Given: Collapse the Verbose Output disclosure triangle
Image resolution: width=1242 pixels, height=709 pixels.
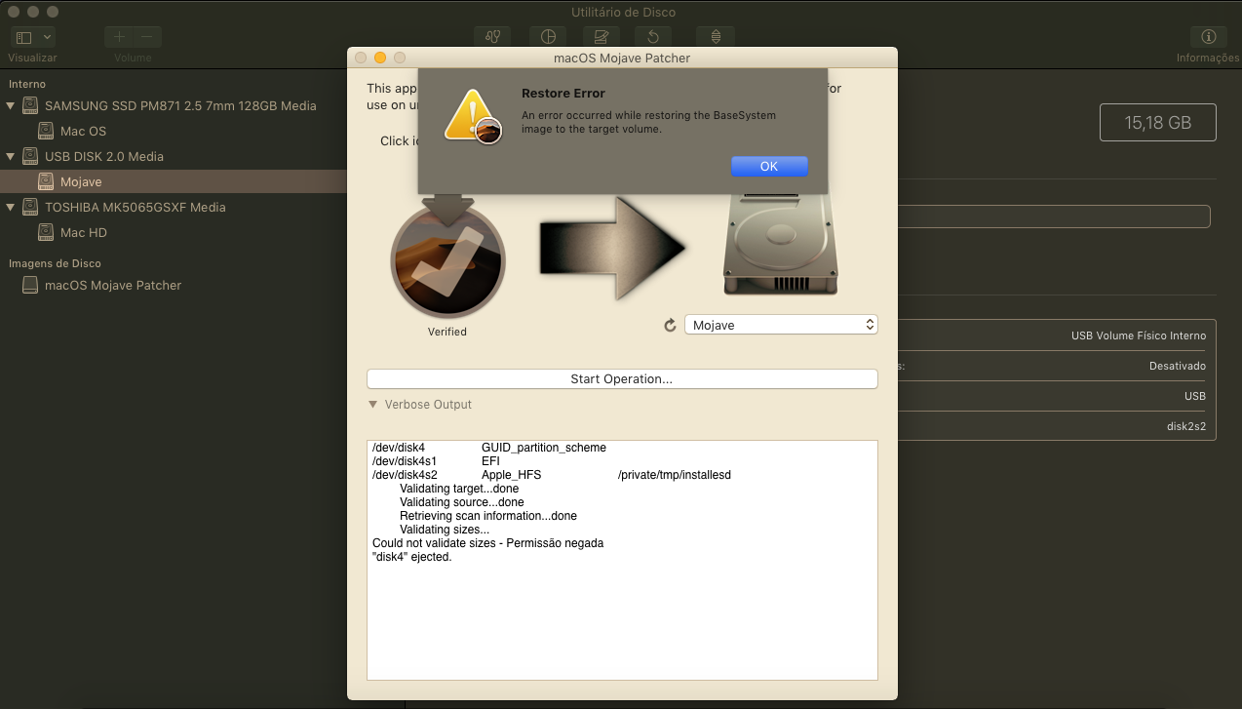Looking at the screenshot, I should (372, 405).
